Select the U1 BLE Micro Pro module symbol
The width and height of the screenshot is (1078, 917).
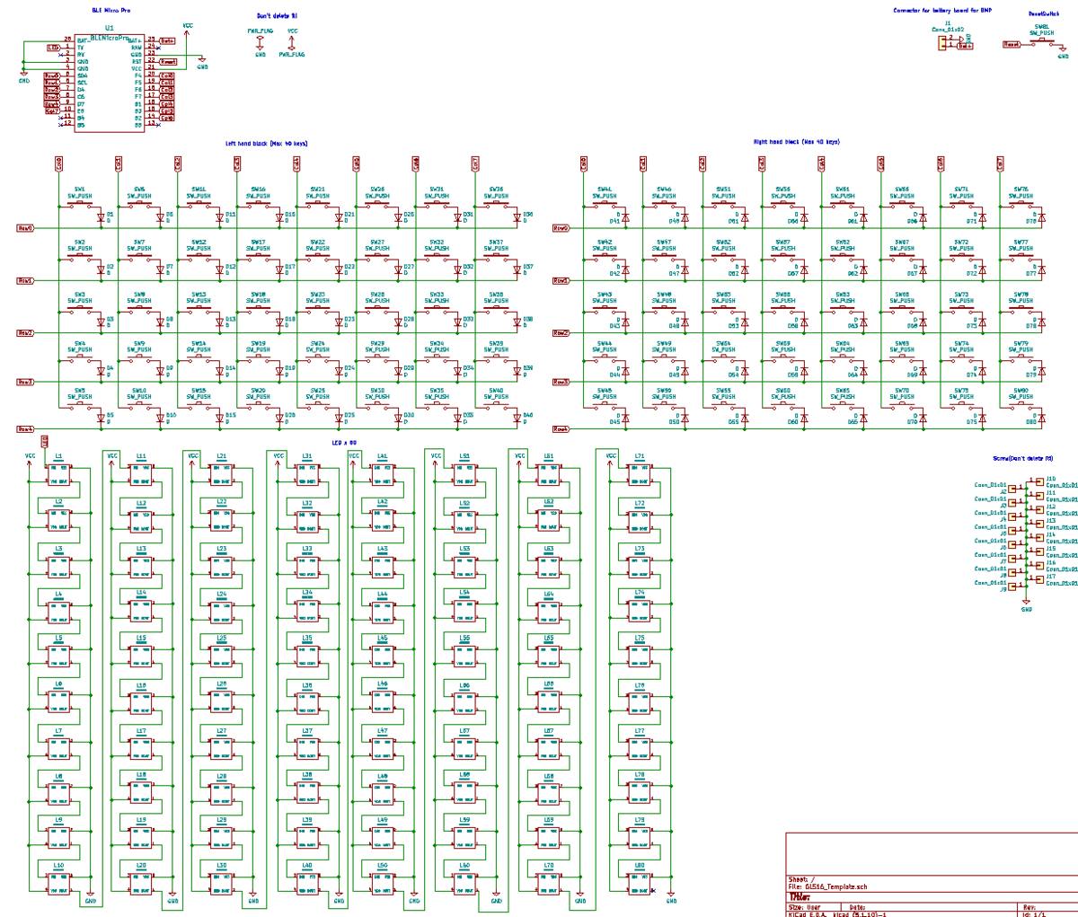tap(110, 83)
